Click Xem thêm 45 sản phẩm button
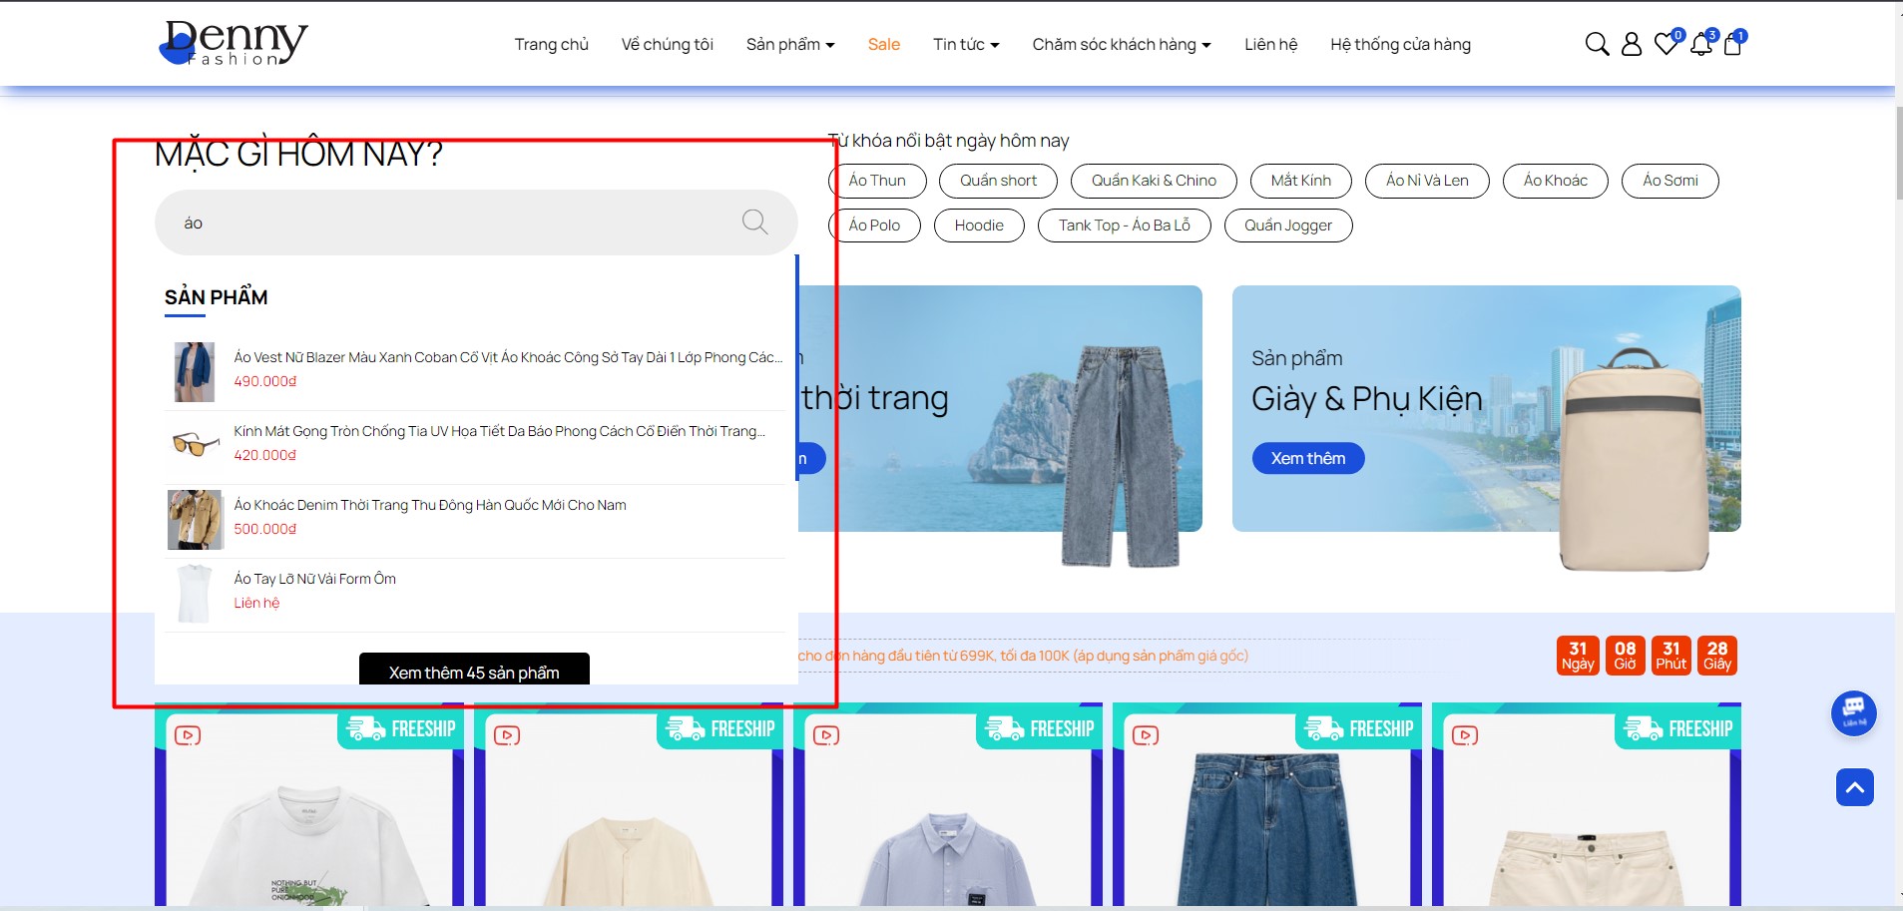 (474, 670)
